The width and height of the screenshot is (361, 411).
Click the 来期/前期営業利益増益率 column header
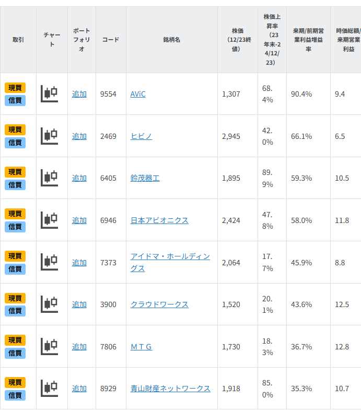click(x=308, y=40)
